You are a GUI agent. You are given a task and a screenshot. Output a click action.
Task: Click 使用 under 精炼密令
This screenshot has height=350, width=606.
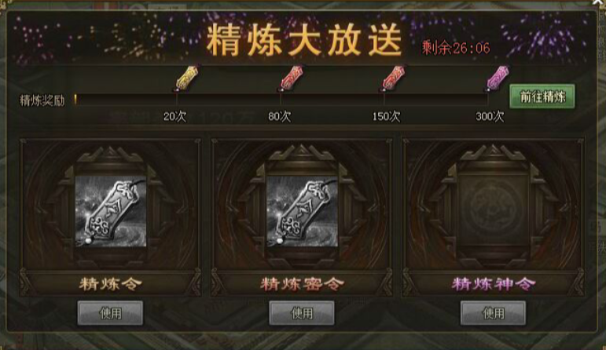pyautogui.click(x=302, y=313)
